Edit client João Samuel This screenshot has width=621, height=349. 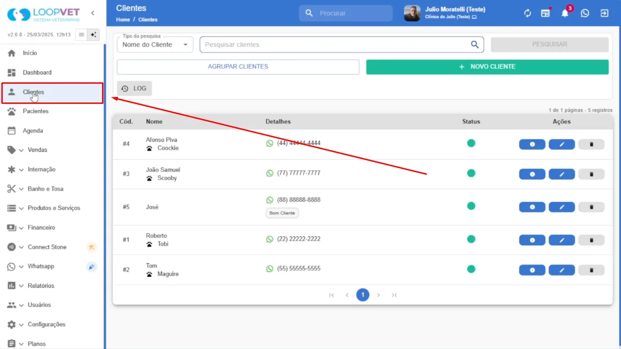click(x=562, y=174)
